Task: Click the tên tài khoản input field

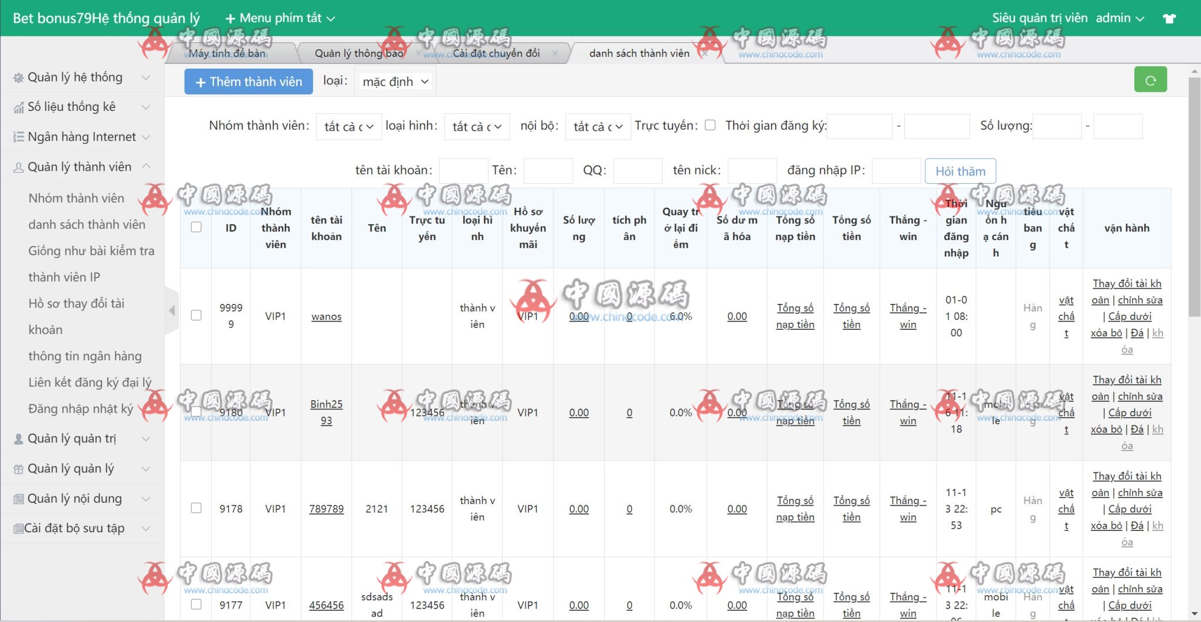Action: point(463,171)
